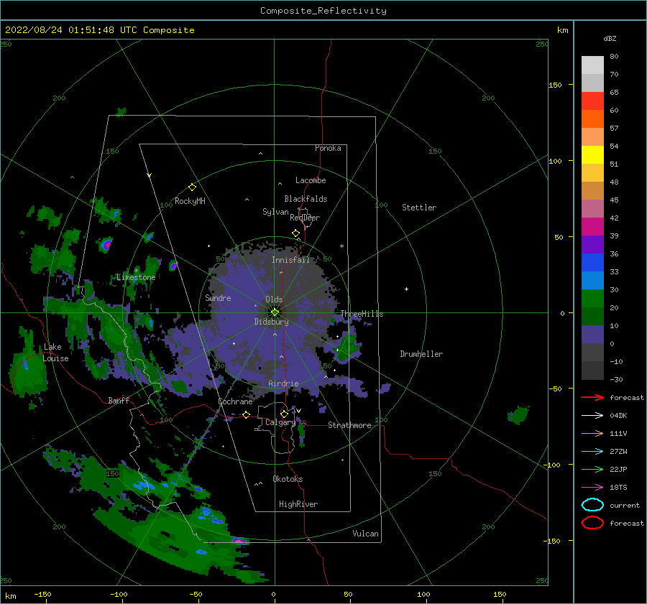Click the 10 dBZ slate-blue color swatch
647x604 pixels.
tap(592, 335)
